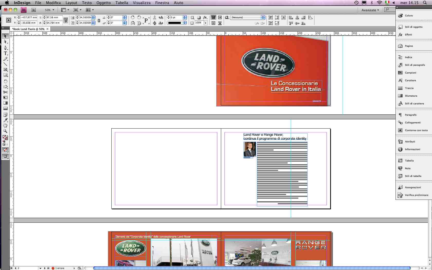Screen dimensions: 432x270
Task: Switch to Book Land Paolo document tab
Action: [30, 29]
